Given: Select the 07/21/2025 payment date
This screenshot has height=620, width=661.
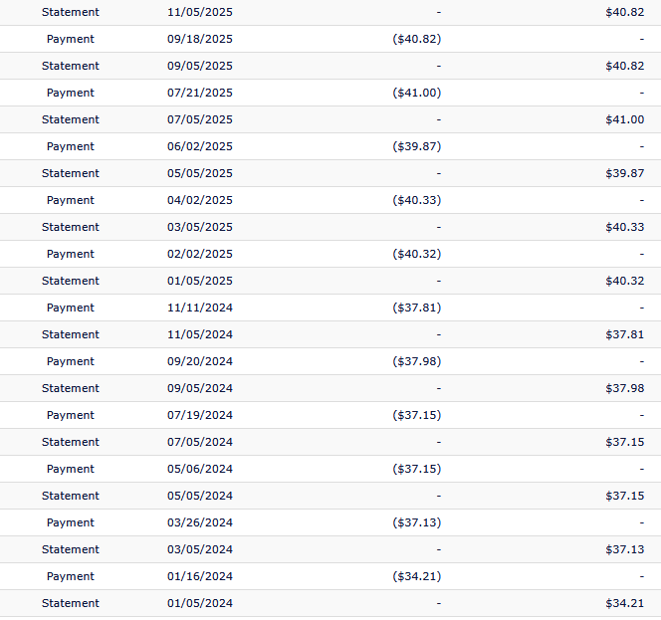Looking at the screenshot, I should (200, 93).
